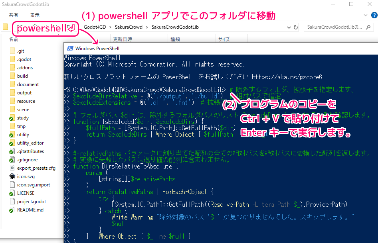This screenshot has height=243, width=378.
Task: Click the export_presets.cfg file icon
Action: [x=12, y=168]
